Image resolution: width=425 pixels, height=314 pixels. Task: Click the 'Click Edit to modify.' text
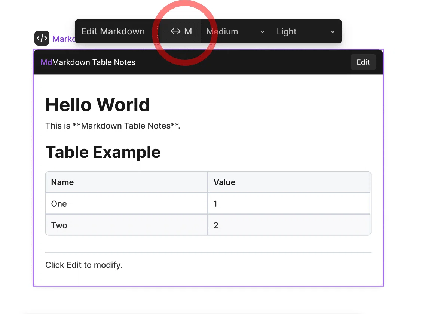(x=84, y=265)
